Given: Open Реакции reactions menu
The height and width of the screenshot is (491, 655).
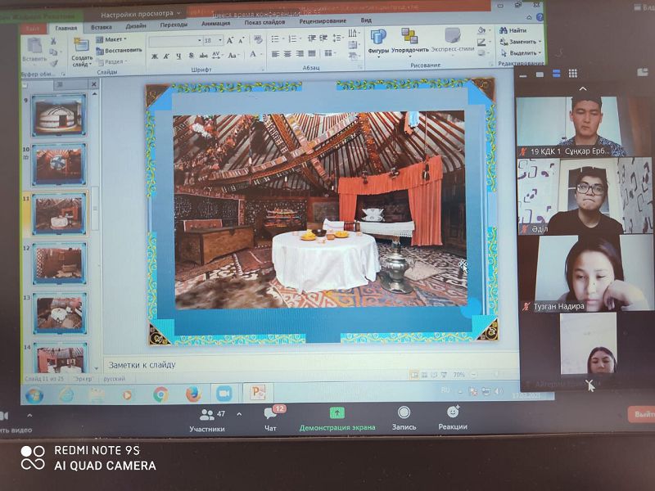Looking at the screenshot, I should click(x=453, y=418).
